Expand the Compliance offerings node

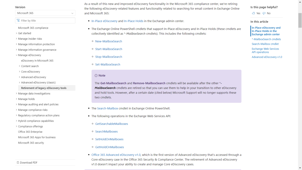[17, 126]
